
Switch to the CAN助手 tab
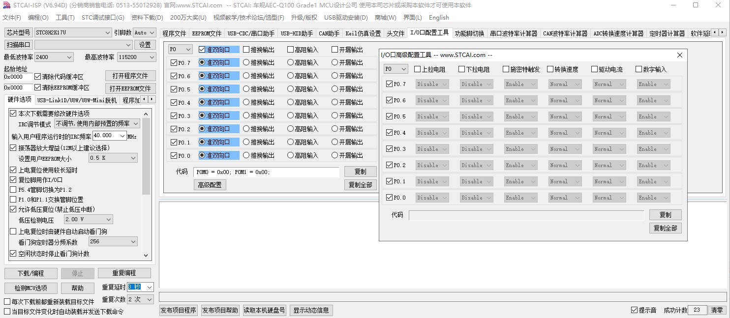coord(329,33)
